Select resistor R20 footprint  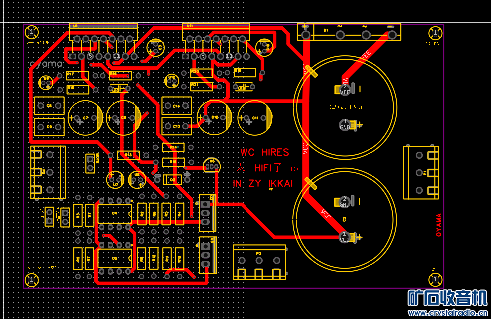(202, 73)
